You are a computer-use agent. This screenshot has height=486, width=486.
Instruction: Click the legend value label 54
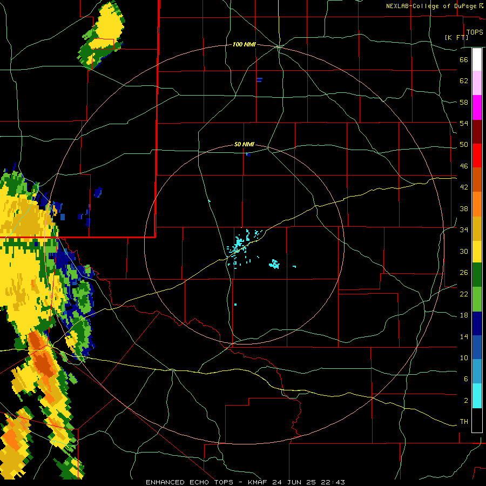(x=464, y=123)
